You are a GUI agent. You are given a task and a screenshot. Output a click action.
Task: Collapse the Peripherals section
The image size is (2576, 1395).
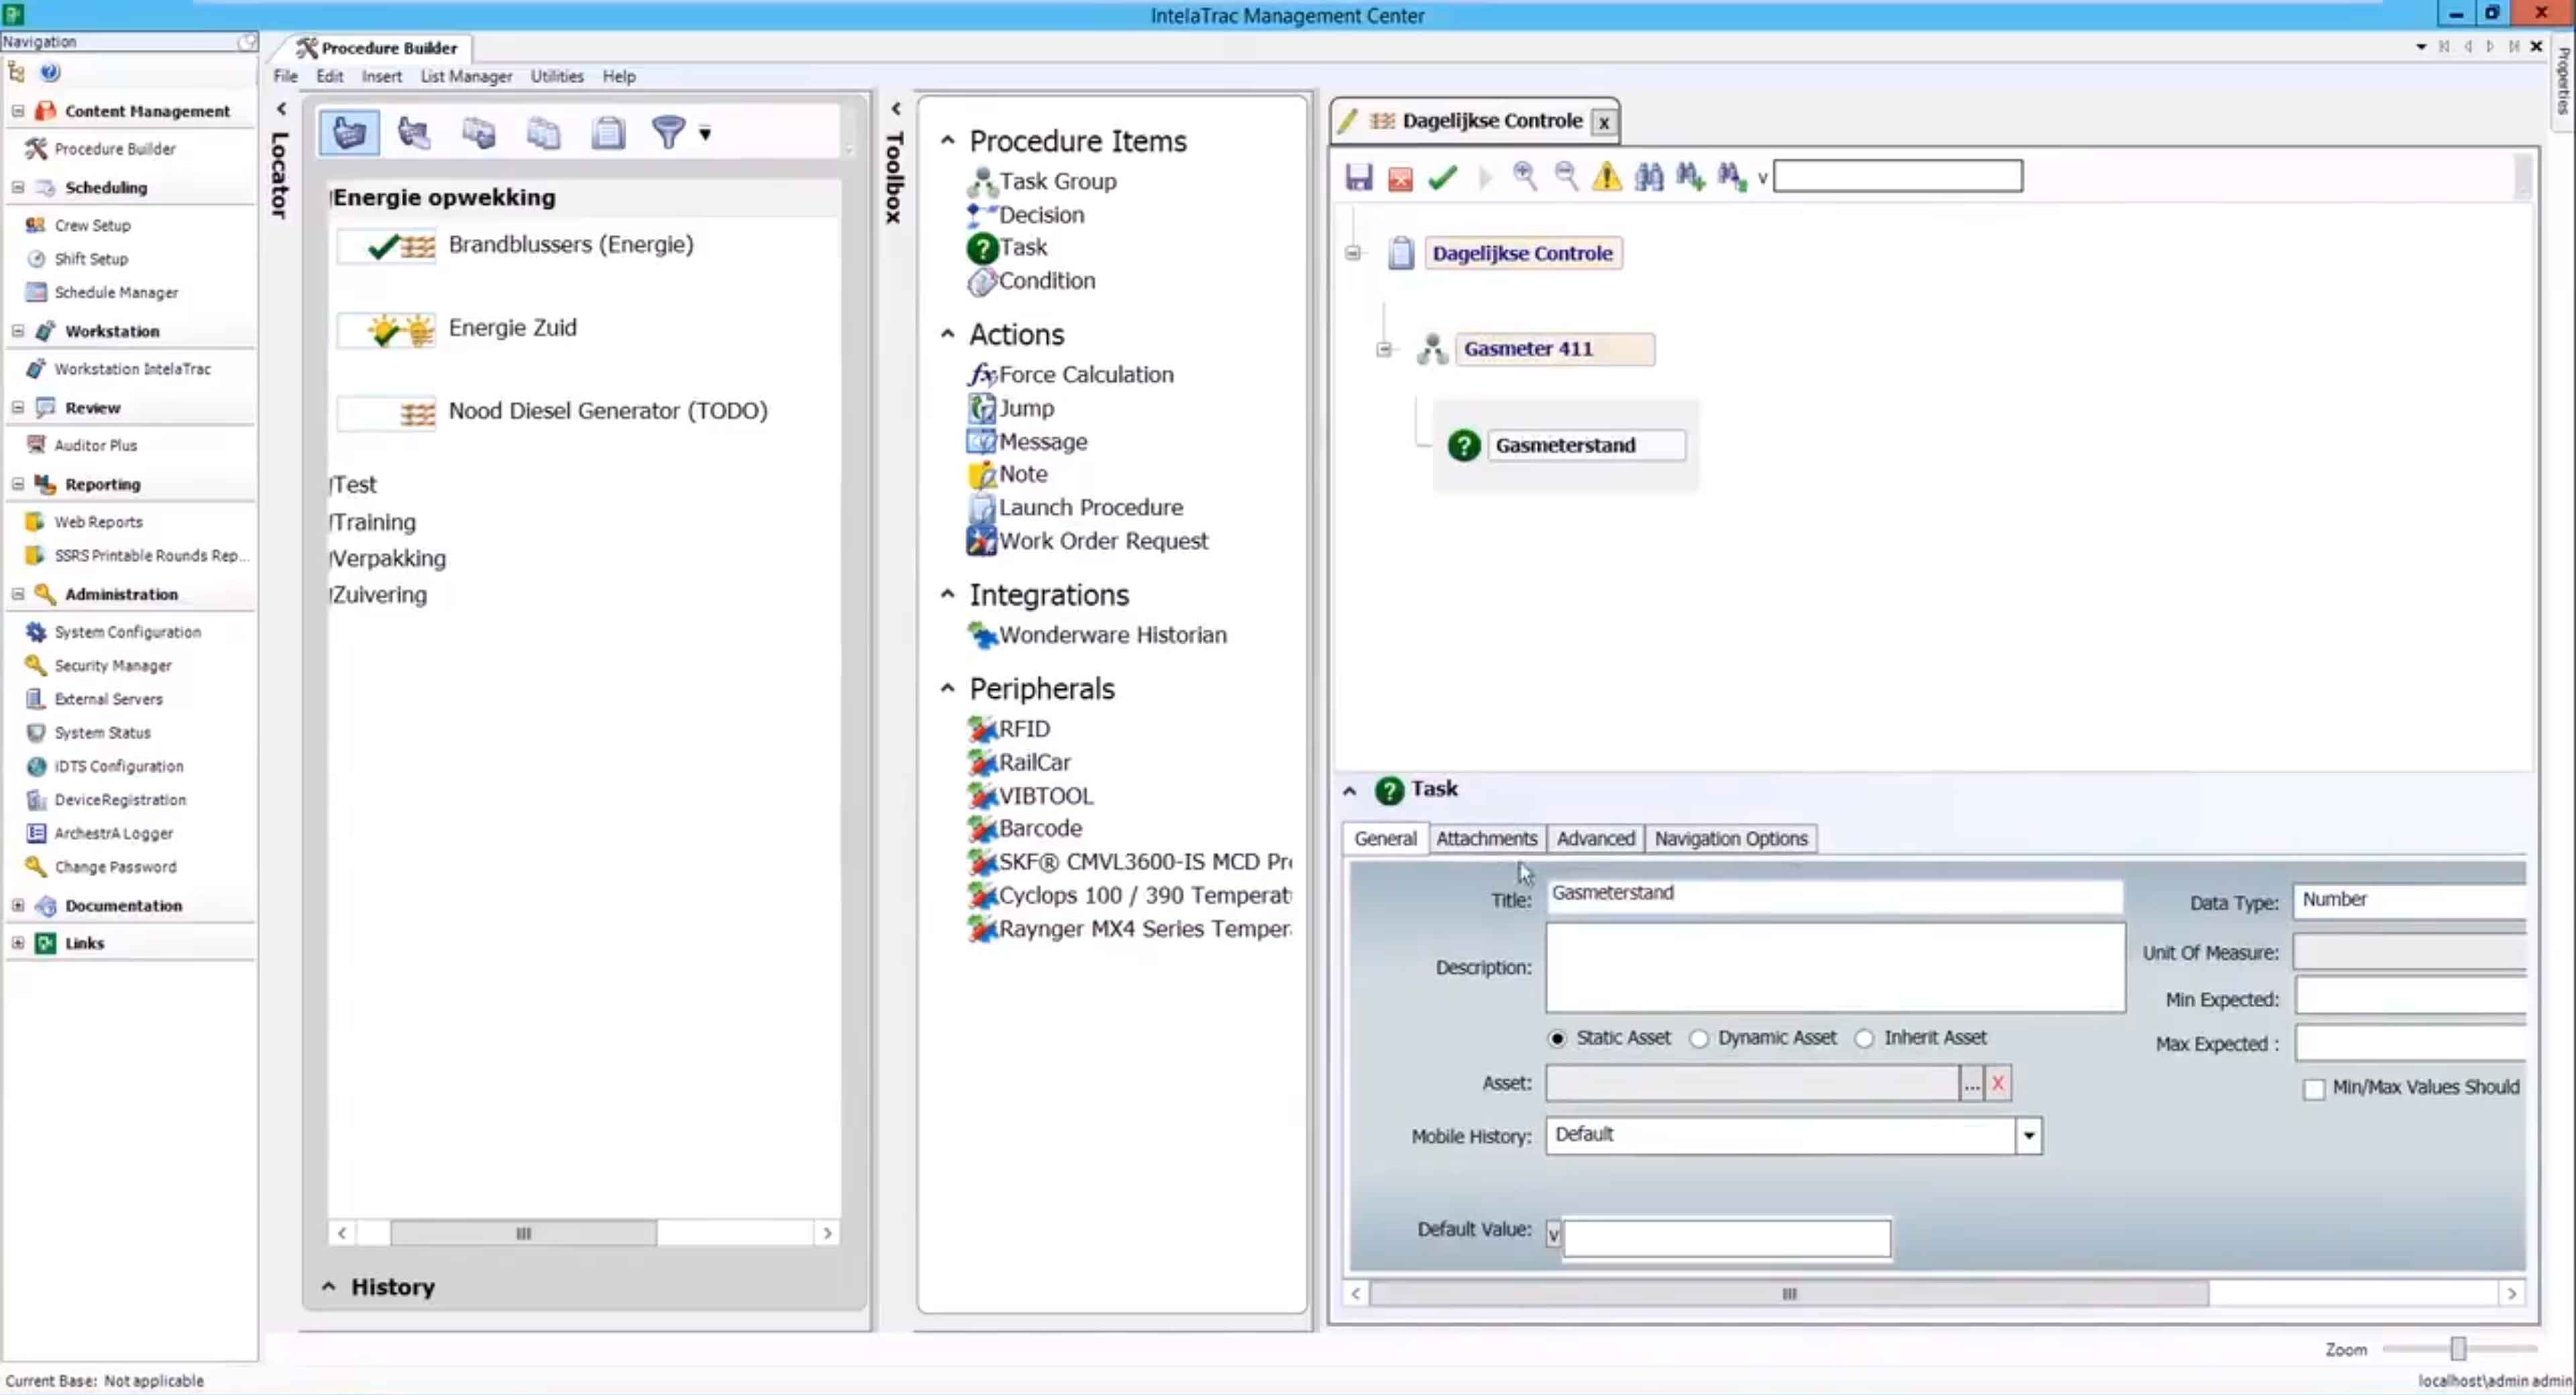point(947,688)
